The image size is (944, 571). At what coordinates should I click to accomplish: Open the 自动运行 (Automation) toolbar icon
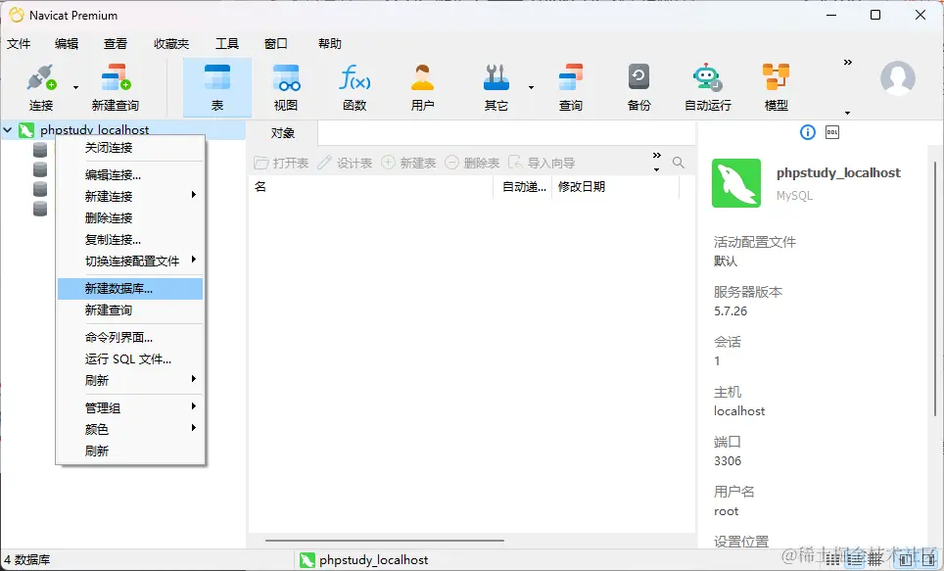[707, 86]
